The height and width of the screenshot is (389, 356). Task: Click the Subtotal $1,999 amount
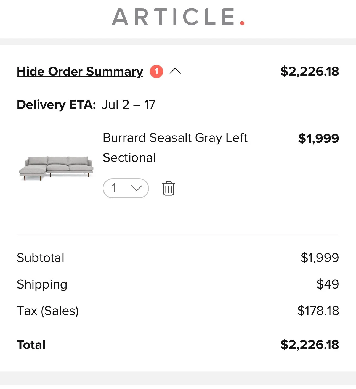pos(320,258)
